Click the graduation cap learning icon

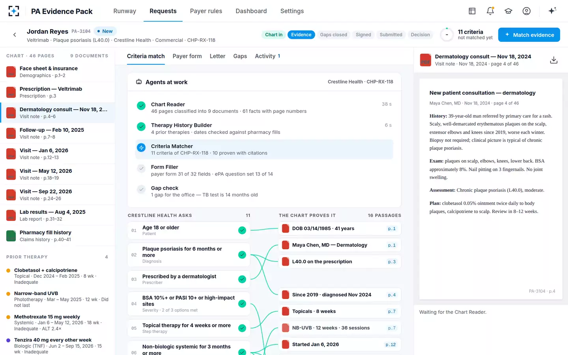click(508, 11)
